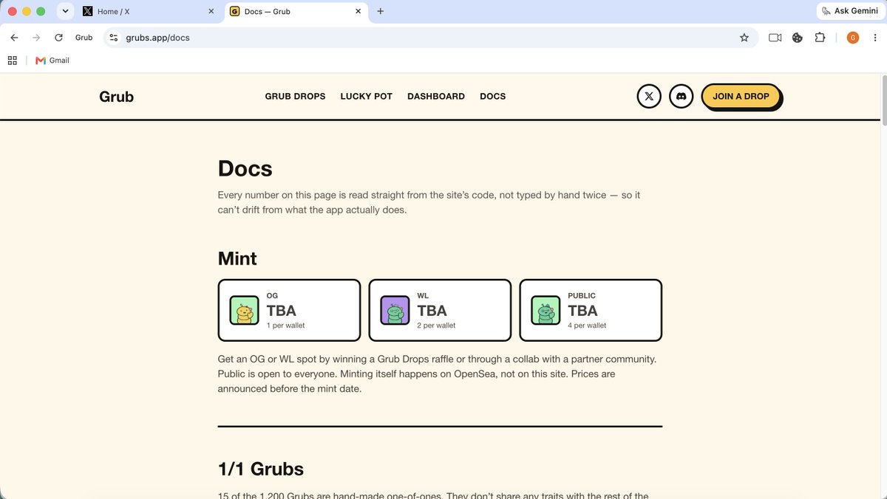Click the Mint section heading
This screenshot has height=499, width=887.
[x=237, y=258]
